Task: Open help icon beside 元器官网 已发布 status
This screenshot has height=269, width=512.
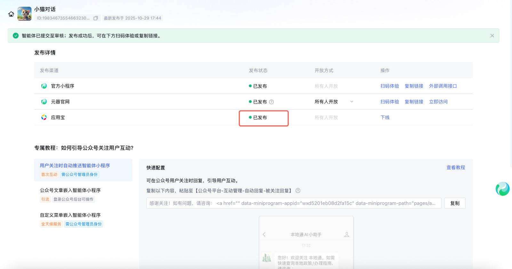Action: pos(271,102)
